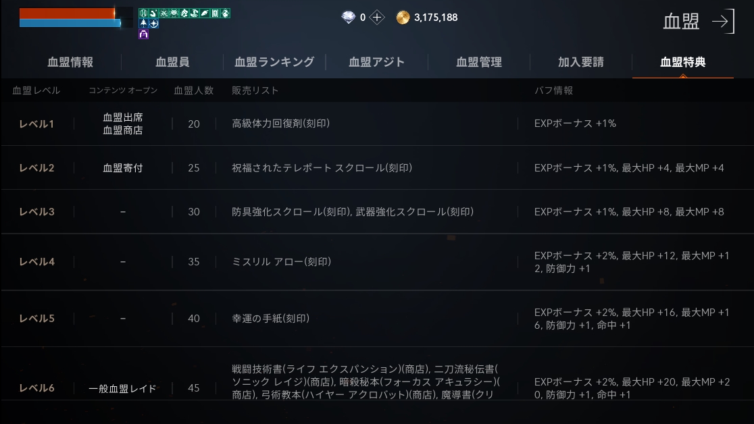
Task: Click the green feather wing buff icon
Action: (x=205, y=13)
